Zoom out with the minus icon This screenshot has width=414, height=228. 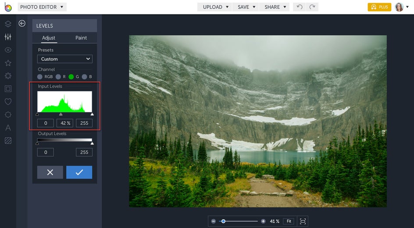(213, 221)
